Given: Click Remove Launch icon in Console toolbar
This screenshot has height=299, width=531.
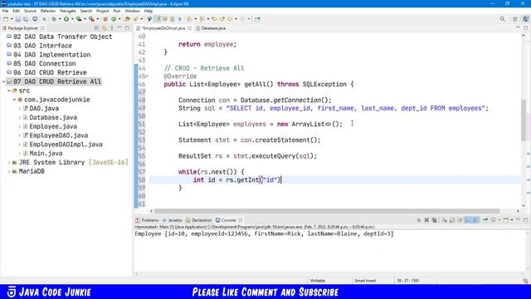Looking at the screenshot, I should [x=426, y=220].
